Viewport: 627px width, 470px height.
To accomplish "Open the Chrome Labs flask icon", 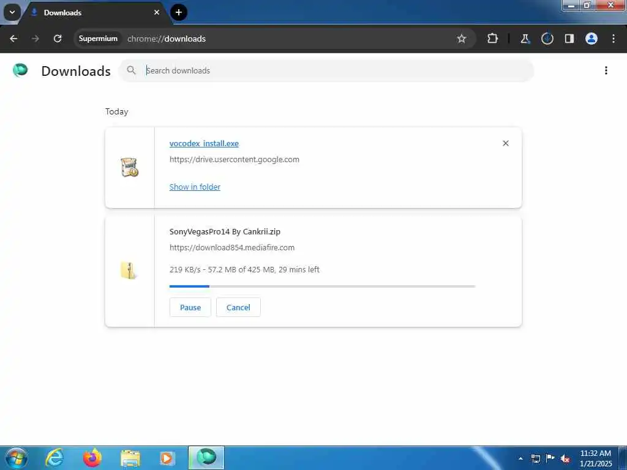I will (525, 39).
